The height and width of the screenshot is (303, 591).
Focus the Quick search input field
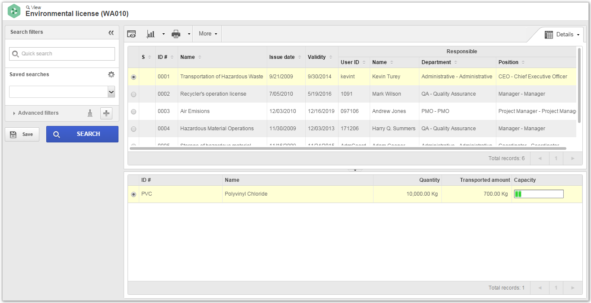point(62,54)
